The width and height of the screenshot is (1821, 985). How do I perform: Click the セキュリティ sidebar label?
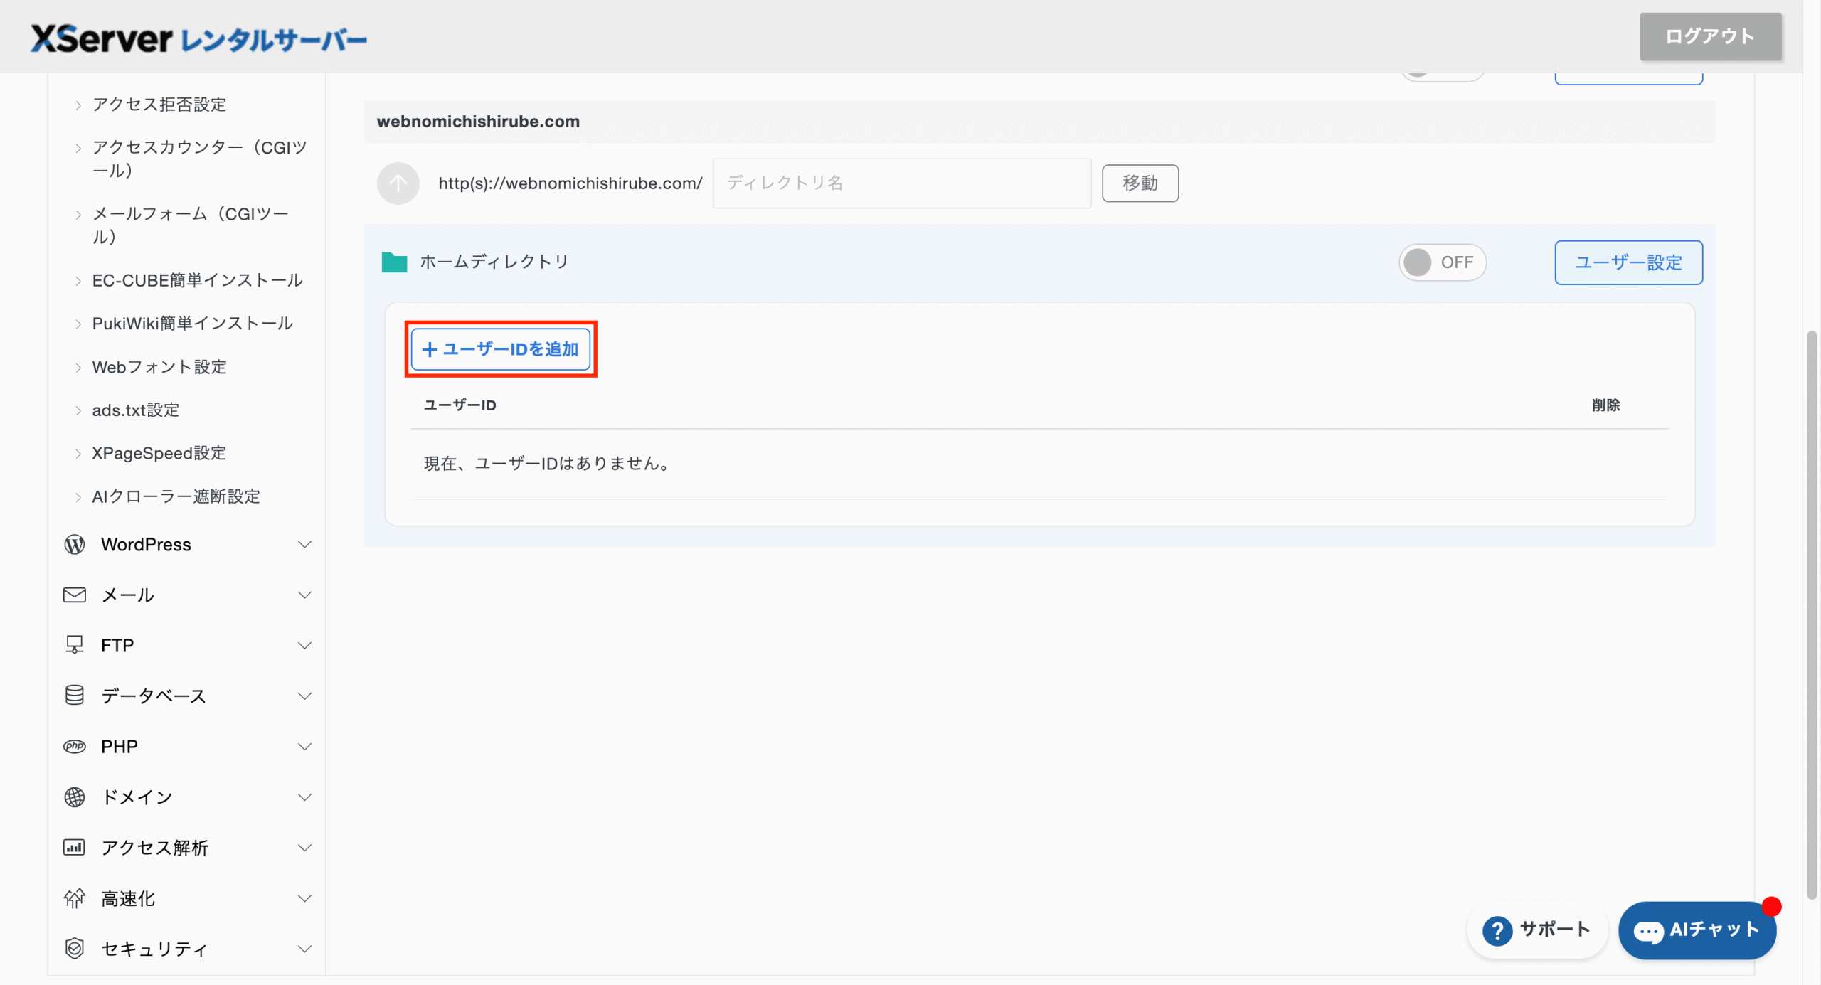pyautogui.click(x=154, y=949)
